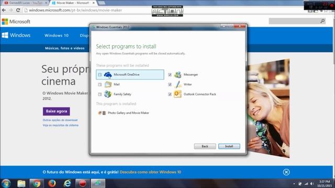335x188 pixels.
Task: Reload the page with the refresh icon
Action: pyautogui.click(x=18, y=10)
